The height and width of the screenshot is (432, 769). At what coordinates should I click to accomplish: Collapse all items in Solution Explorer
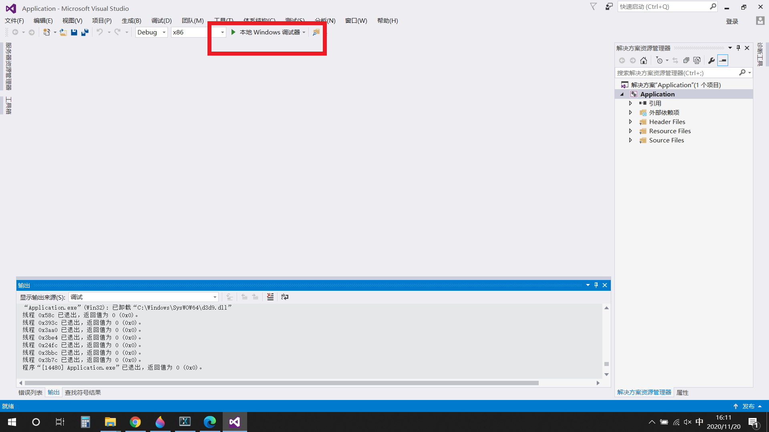pyautogui.click(x=686, y=60)
